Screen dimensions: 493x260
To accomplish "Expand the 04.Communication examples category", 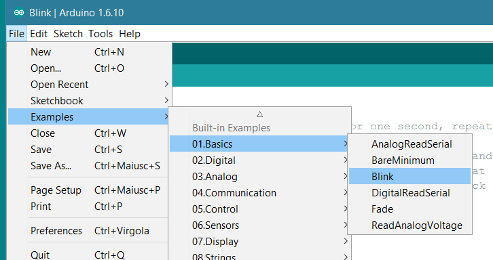I will click(259, 193).
